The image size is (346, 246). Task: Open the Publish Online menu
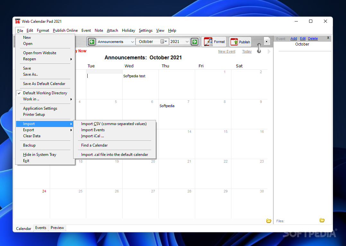click(65, 30)
